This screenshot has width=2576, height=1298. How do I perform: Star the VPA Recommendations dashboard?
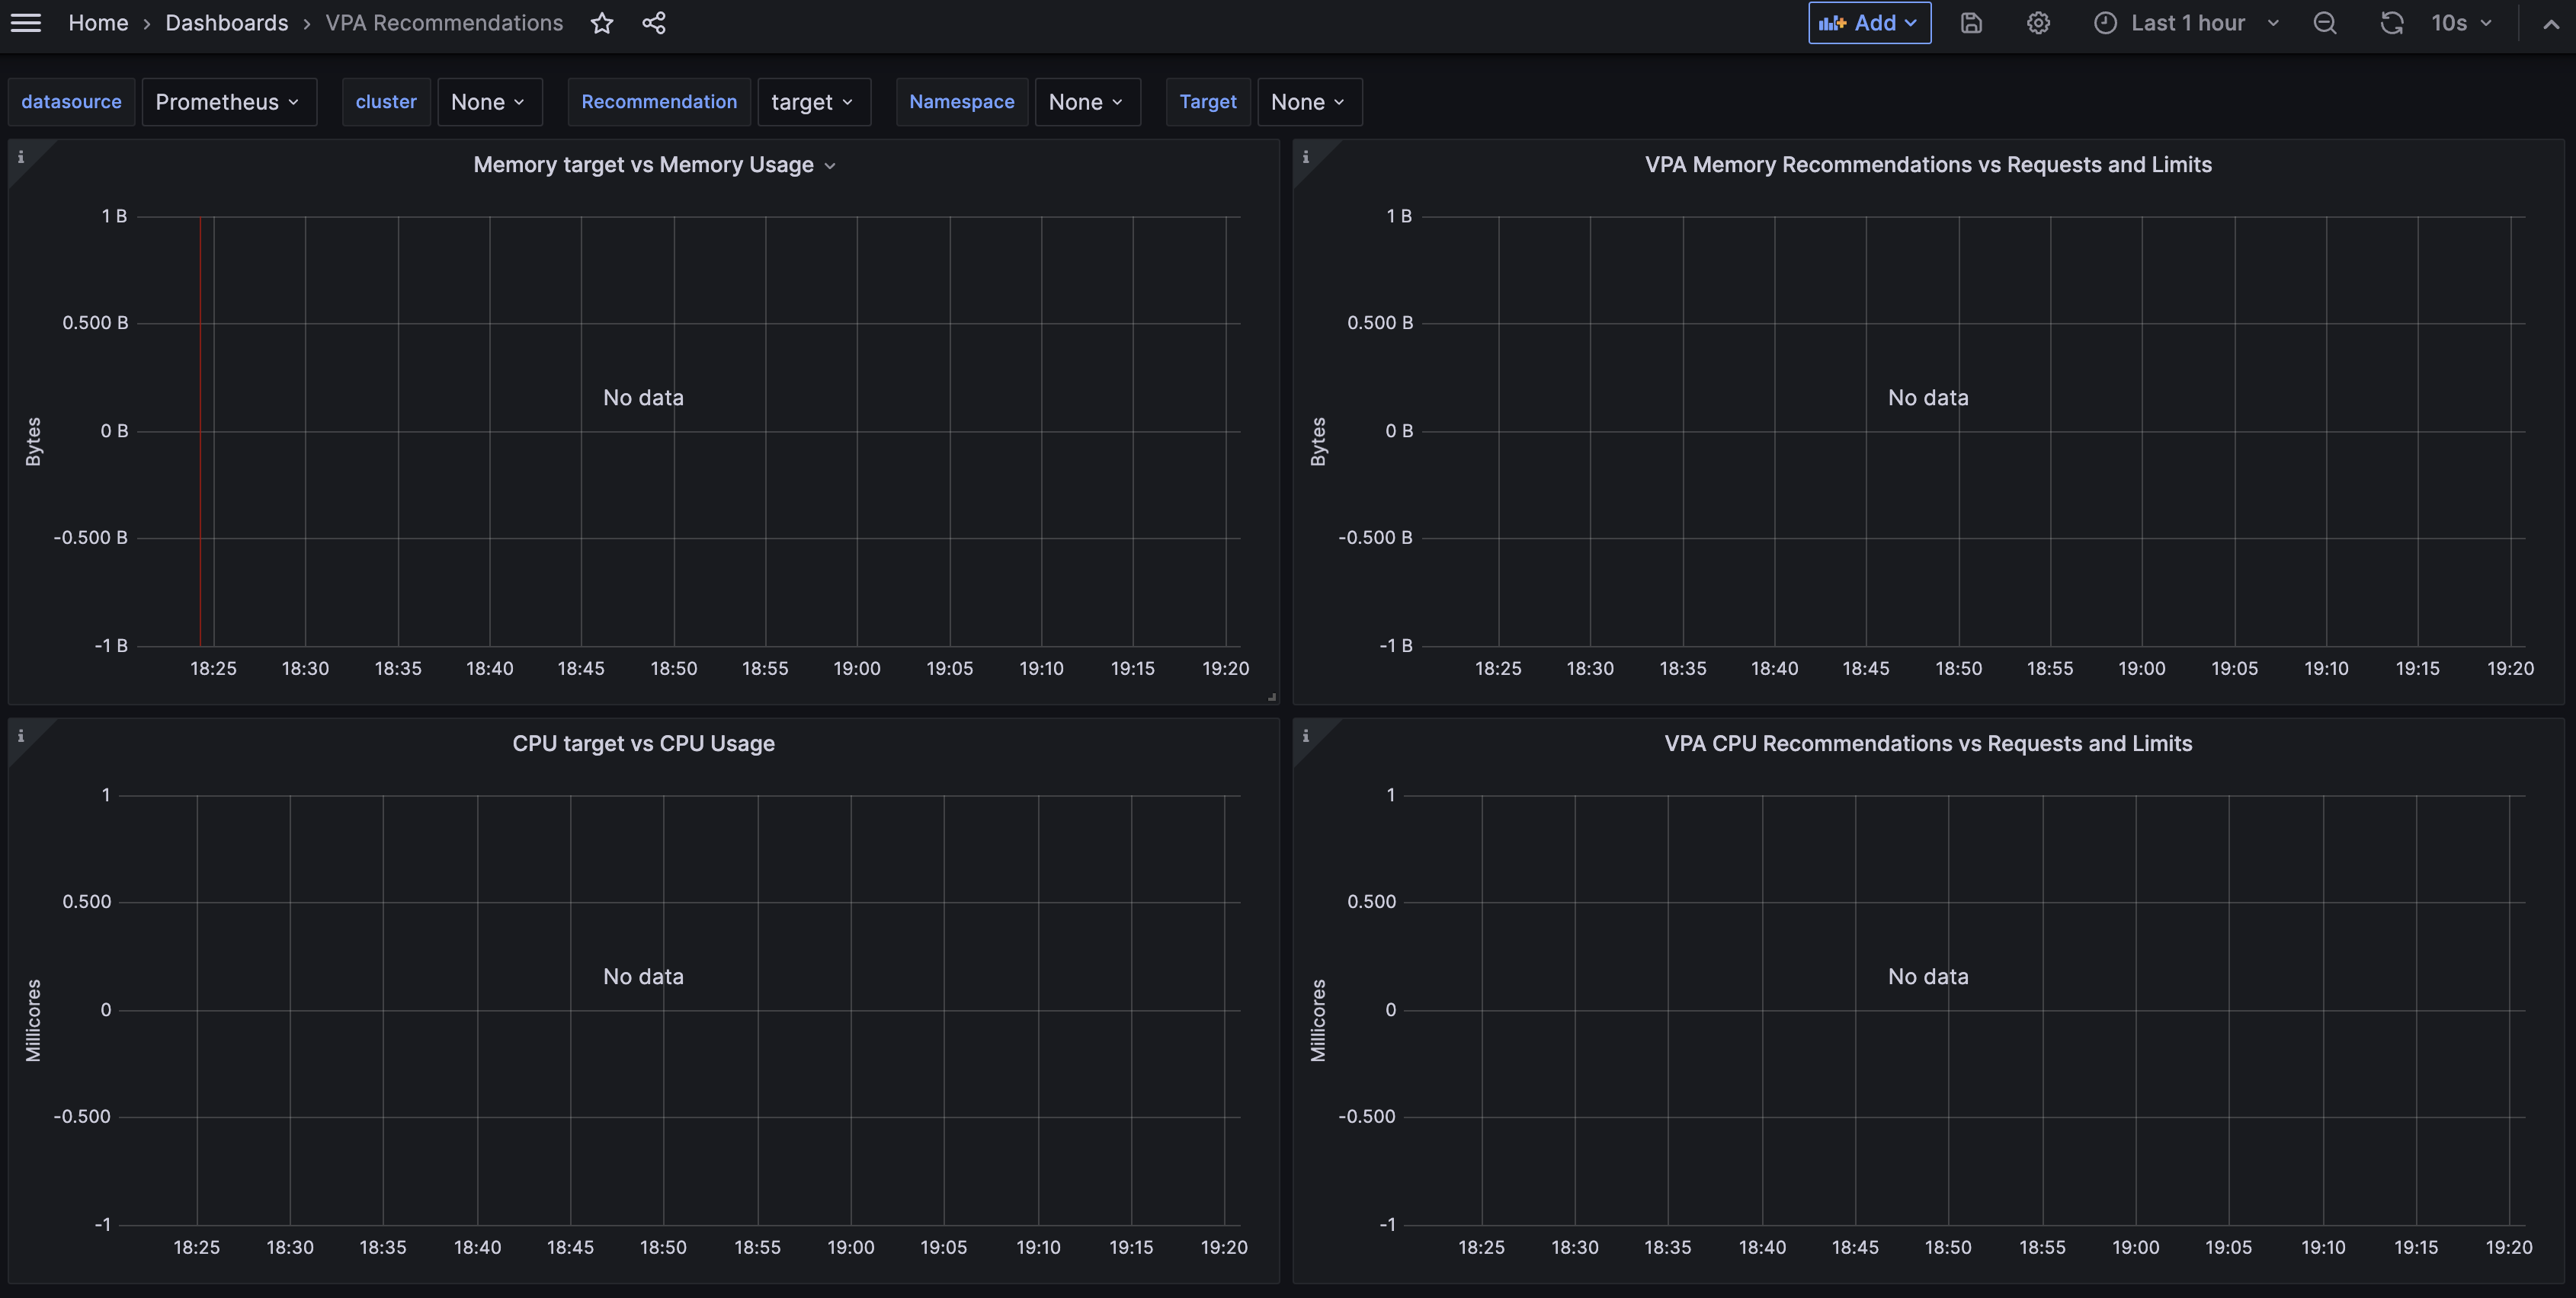601,23
